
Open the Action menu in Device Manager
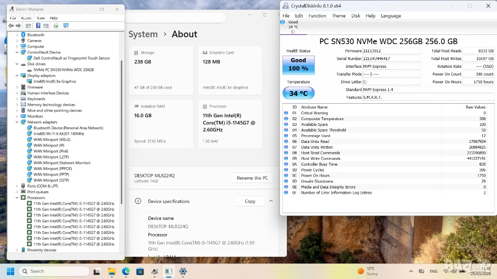[x=26, y=18]
